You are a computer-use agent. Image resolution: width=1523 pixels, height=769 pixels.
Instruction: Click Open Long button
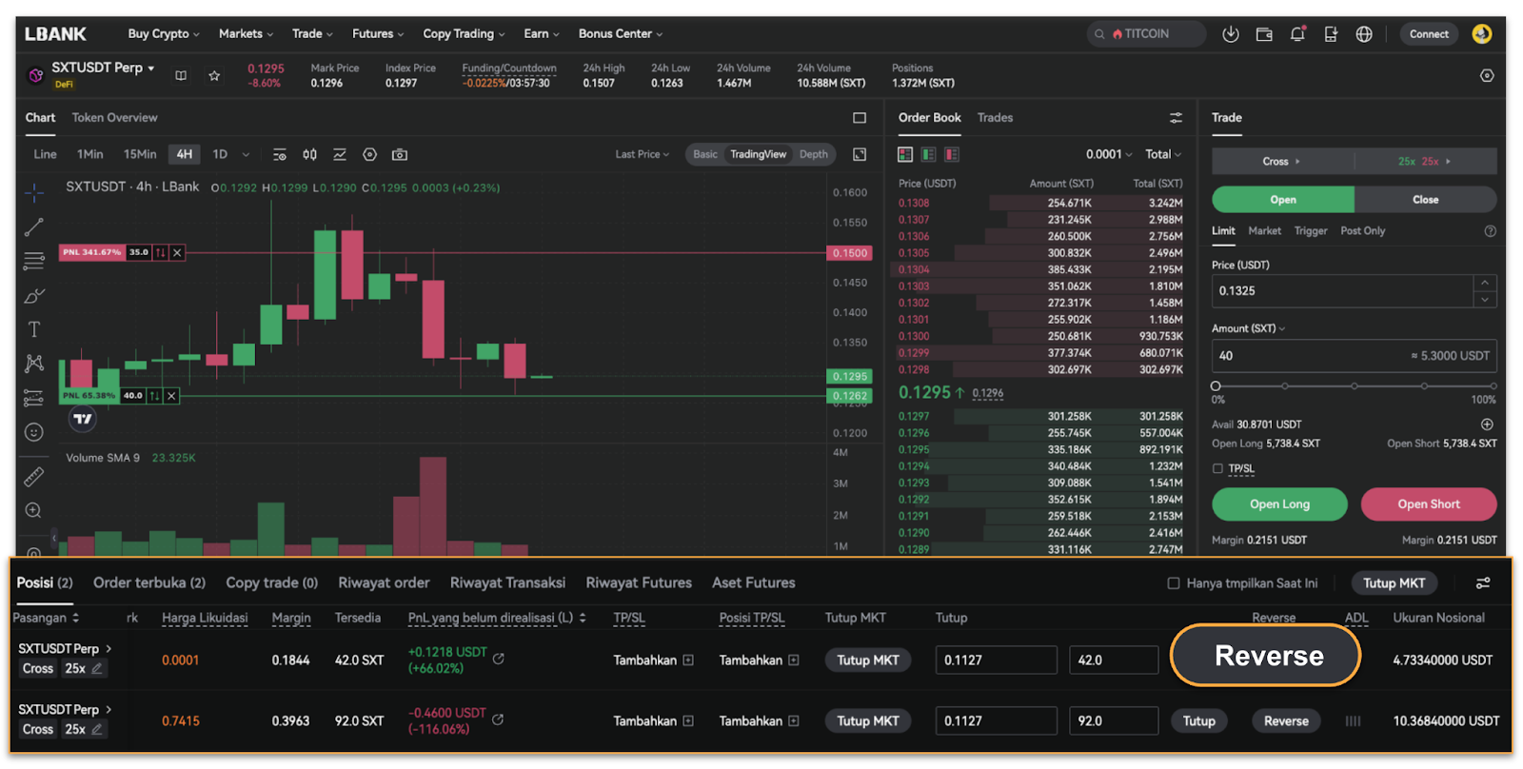coord(1279,504)
